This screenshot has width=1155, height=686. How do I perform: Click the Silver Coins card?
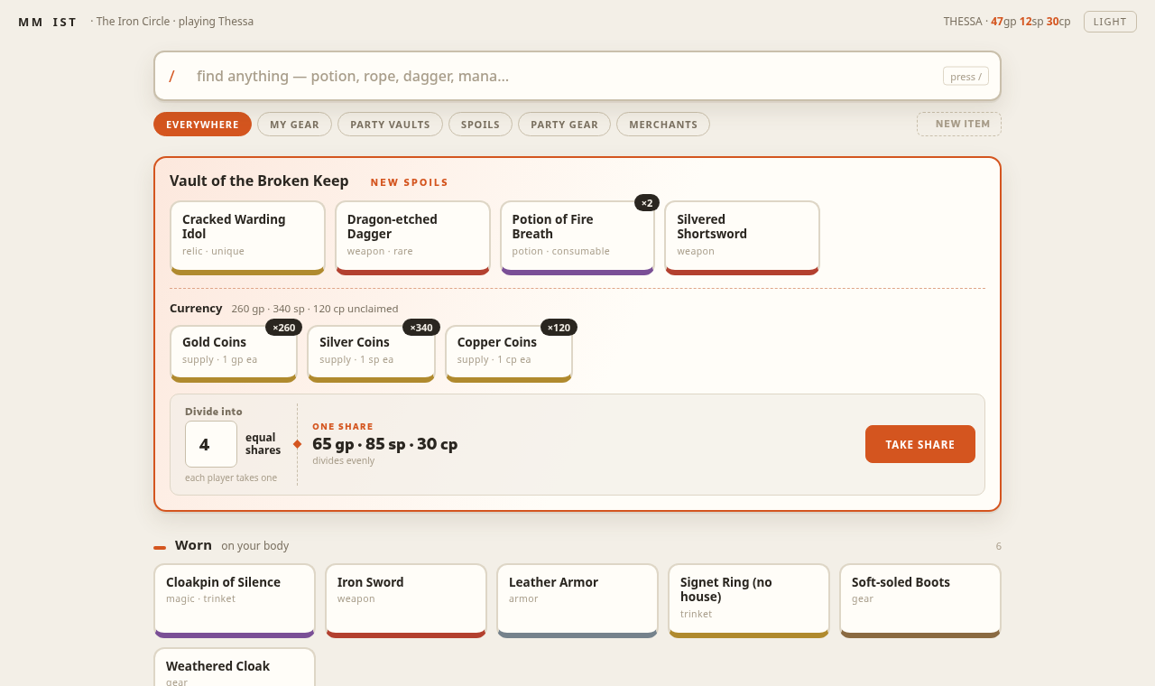click(x=371, y=354)
